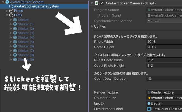
Task: Click the Sticker (9) prefab icon
Action: 15,60
